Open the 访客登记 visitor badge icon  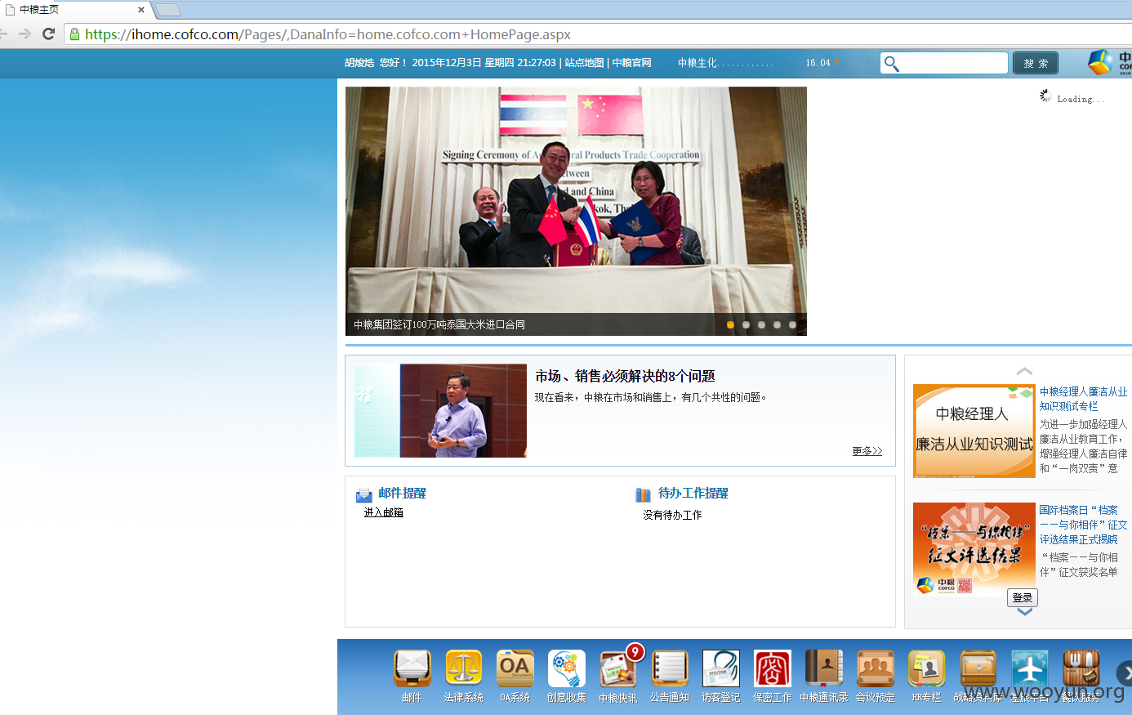click(721, 669)
